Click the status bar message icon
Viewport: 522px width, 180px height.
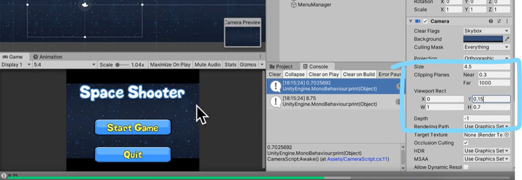pyautogui.click(x=3, y=176)
